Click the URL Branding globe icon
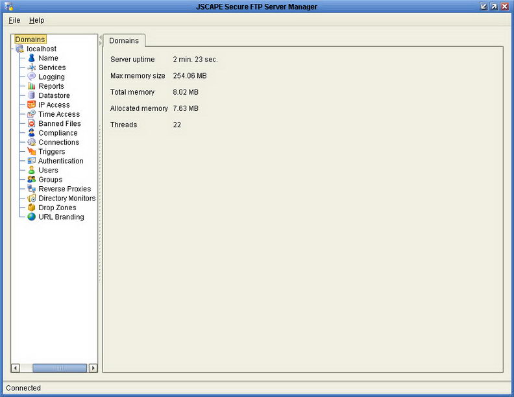The height and width of the screenshot is (397, 514). coord(31,217)
